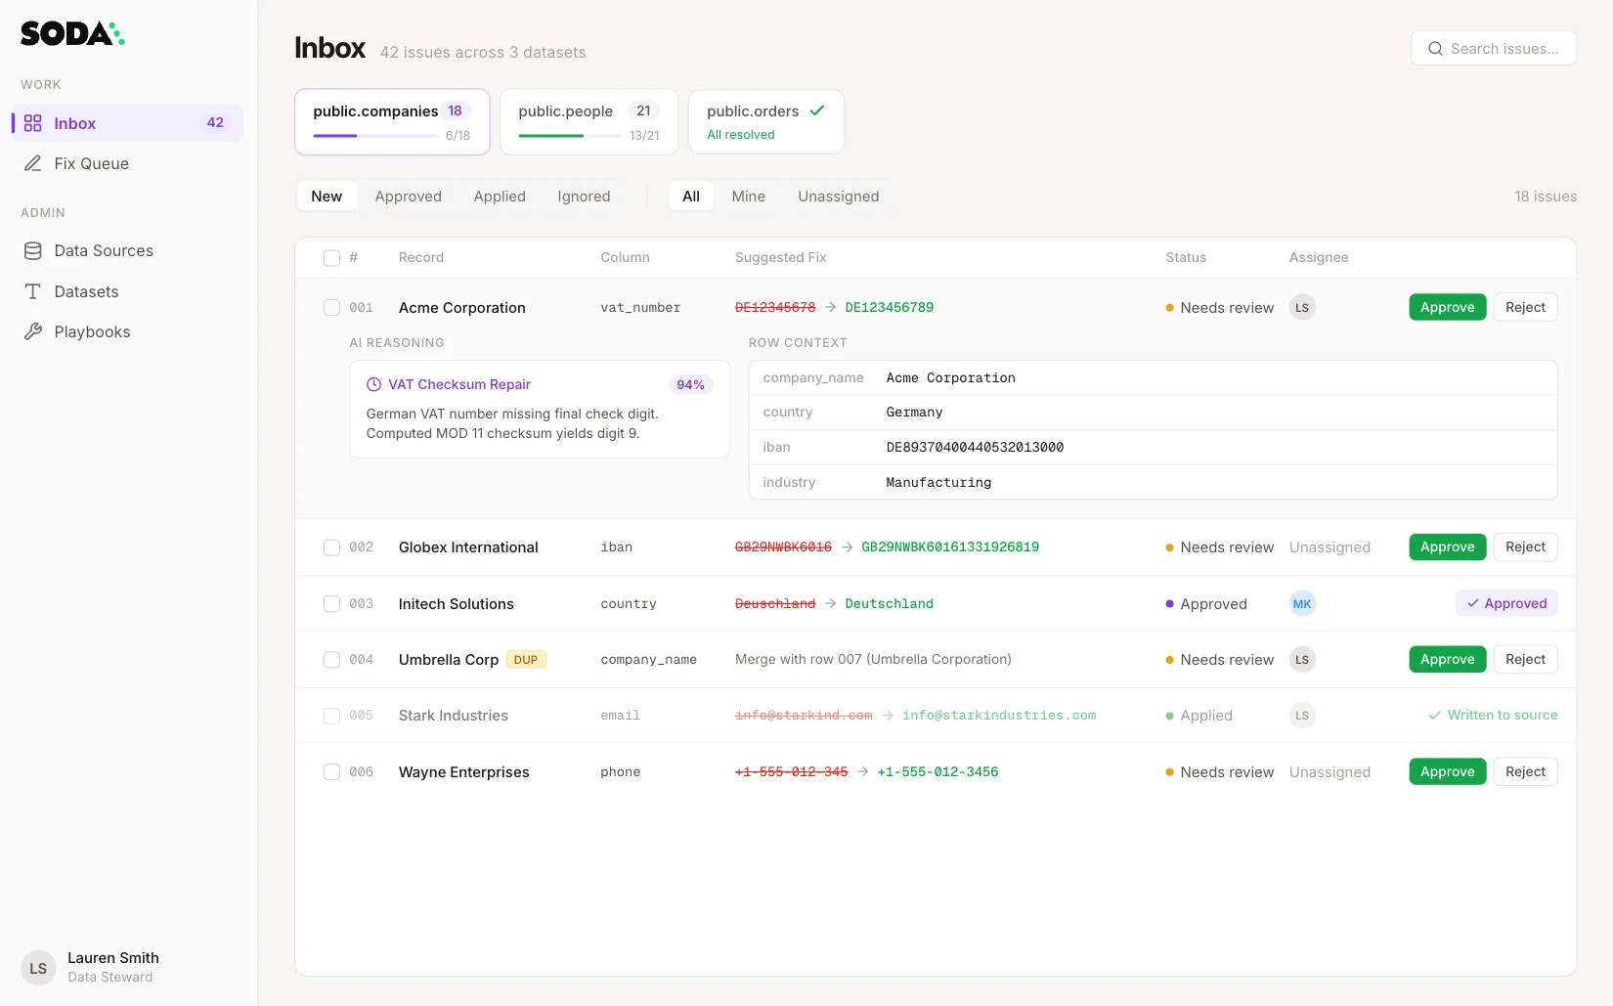The height and width of the screenshot is (1006, 1613).
Task: Click the SODA logo icon
Action: coord(71,32)
